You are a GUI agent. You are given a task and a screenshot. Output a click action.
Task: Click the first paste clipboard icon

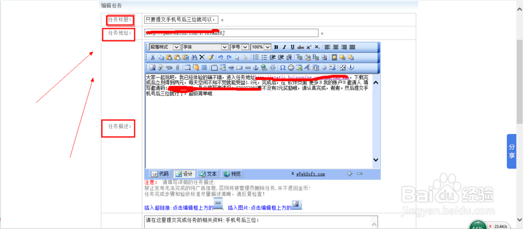click(x=169, y=58)
